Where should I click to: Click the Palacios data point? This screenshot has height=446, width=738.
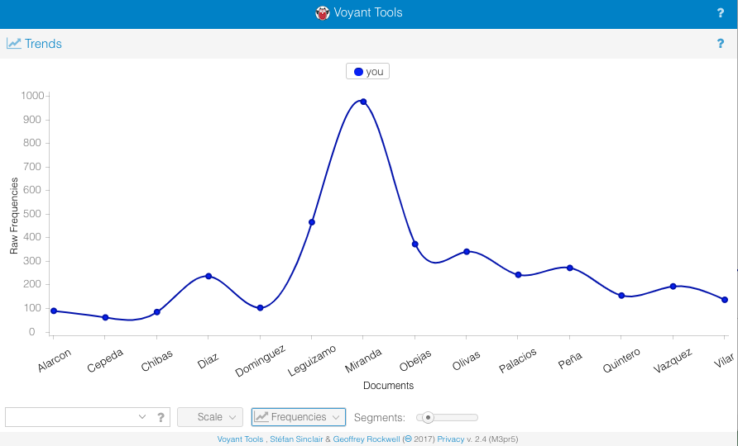[x=518, y=275]
